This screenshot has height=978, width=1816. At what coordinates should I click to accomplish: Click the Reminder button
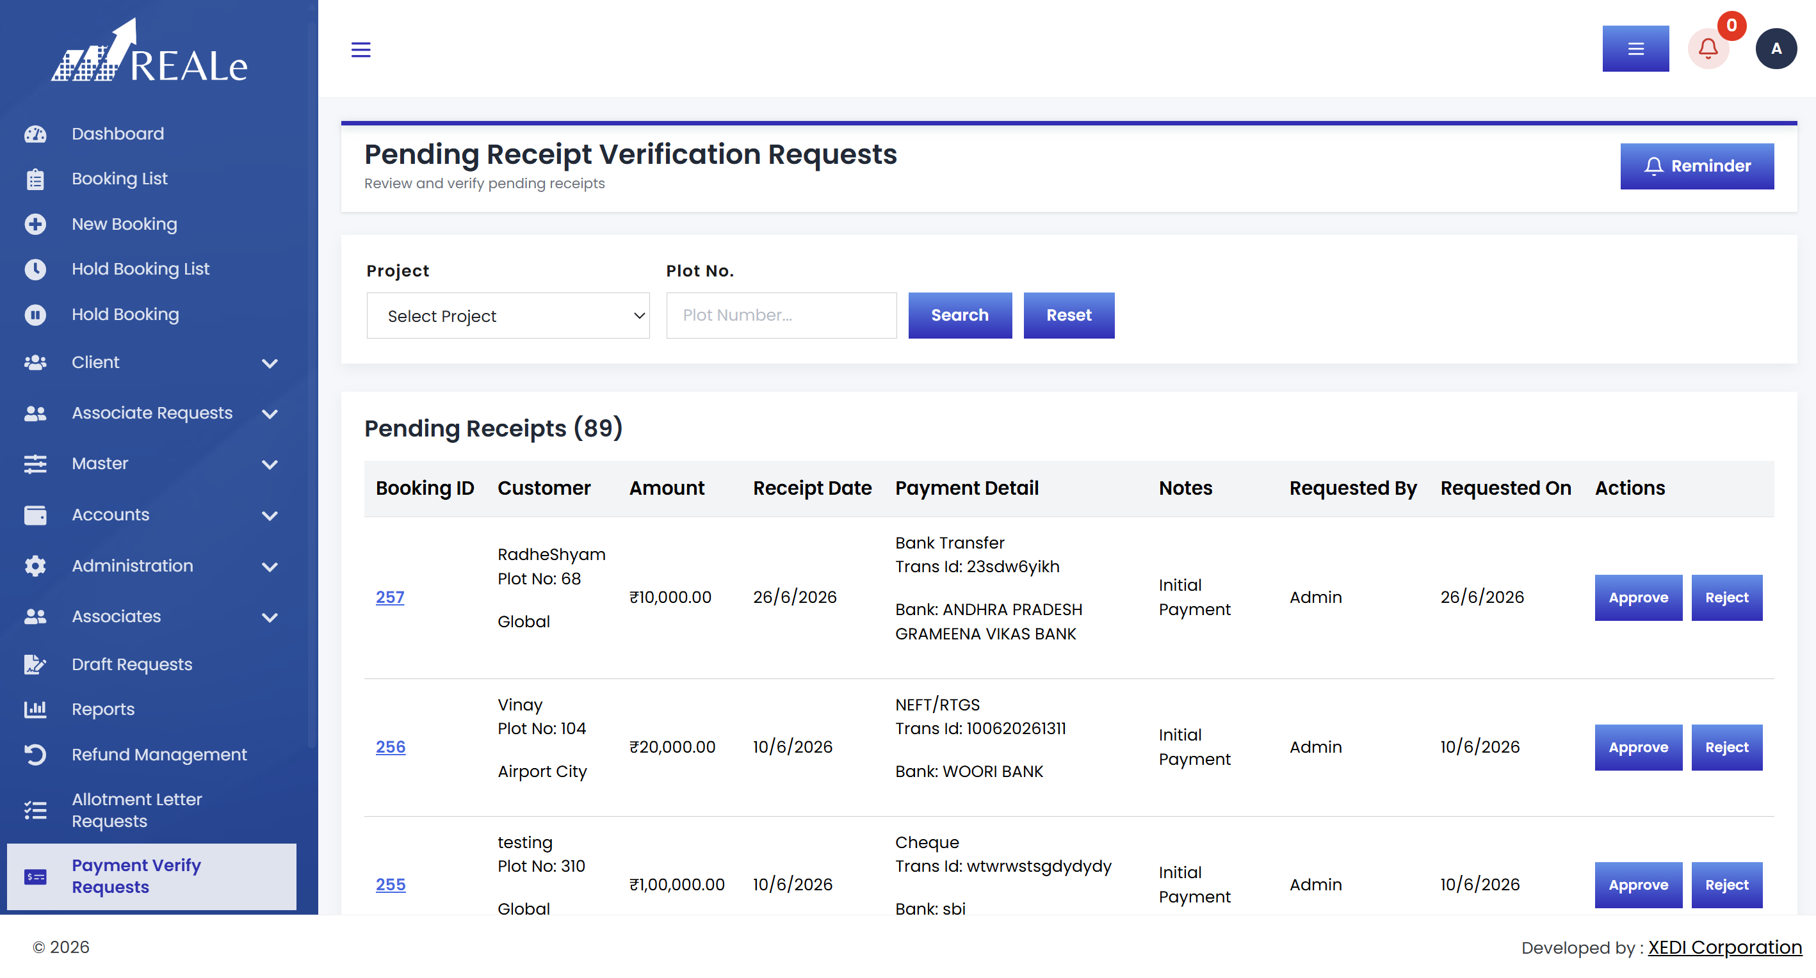pyautogui.click(x=1697, y=166)
